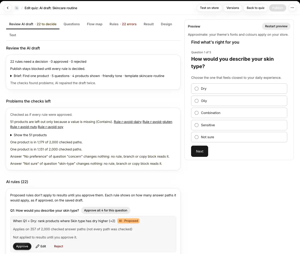300x254 pixels.
Task: Open the Design tab
Action: pos(166,24)
